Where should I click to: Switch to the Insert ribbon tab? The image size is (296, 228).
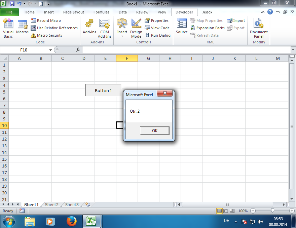pyautogui.click(x=49, y=12)
